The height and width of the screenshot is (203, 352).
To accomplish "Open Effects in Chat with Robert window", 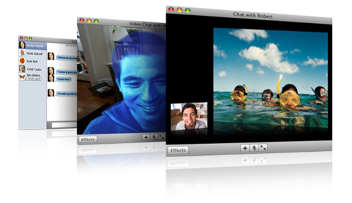I will pos(178,150).
